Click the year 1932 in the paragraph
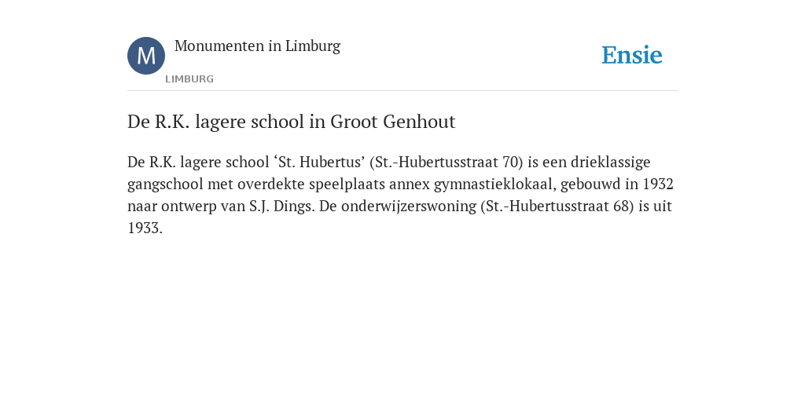Viewport: 805px width, 402px height. click(658, 184)
